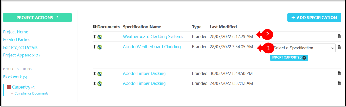Delete the Weatherboard Cladding Systems row via trash icon
The image size is (346, 107).
[339, 36]
